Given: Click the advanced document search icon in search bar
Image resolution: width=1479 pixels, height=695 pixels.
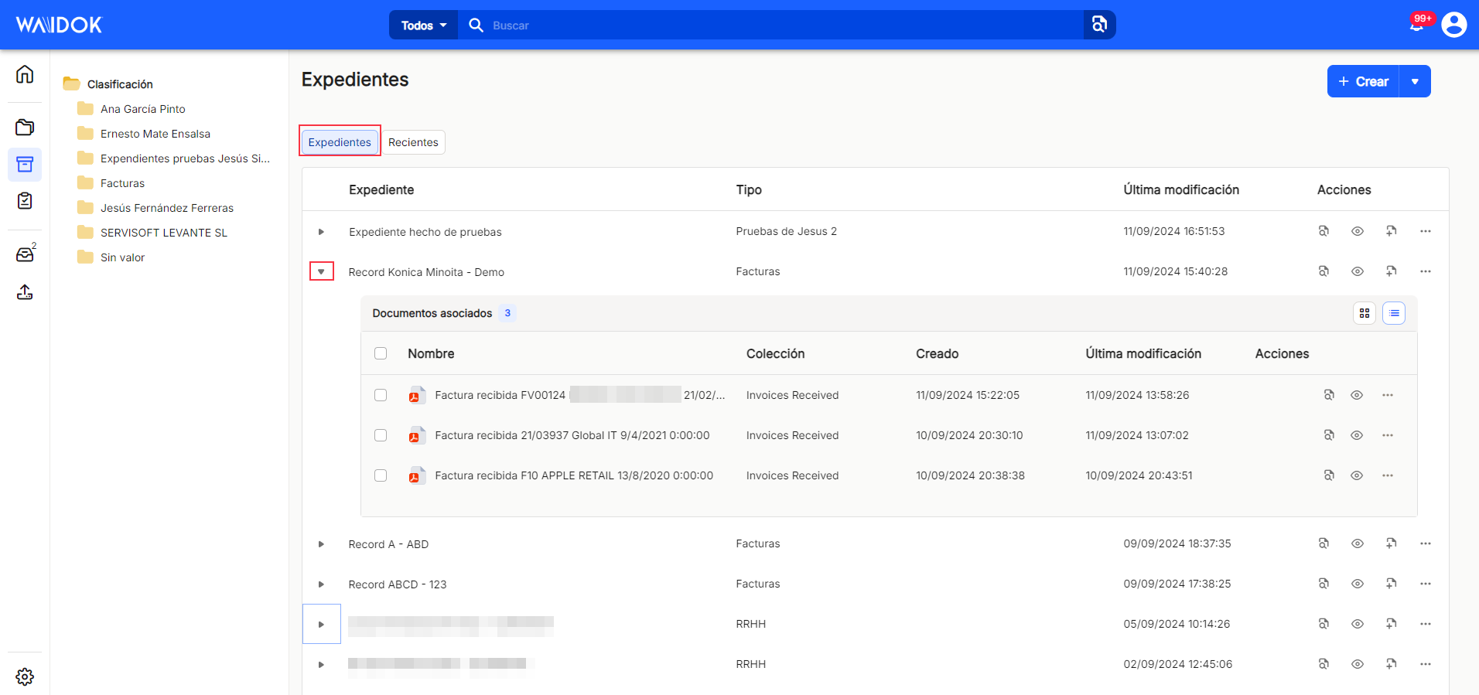Looking at the screenshot, I should (1099, 25).
